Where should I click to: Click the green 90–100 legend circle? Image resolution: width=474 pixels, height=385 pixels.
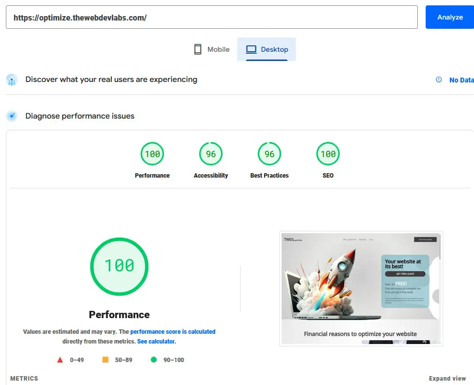(x=154, y=360)
